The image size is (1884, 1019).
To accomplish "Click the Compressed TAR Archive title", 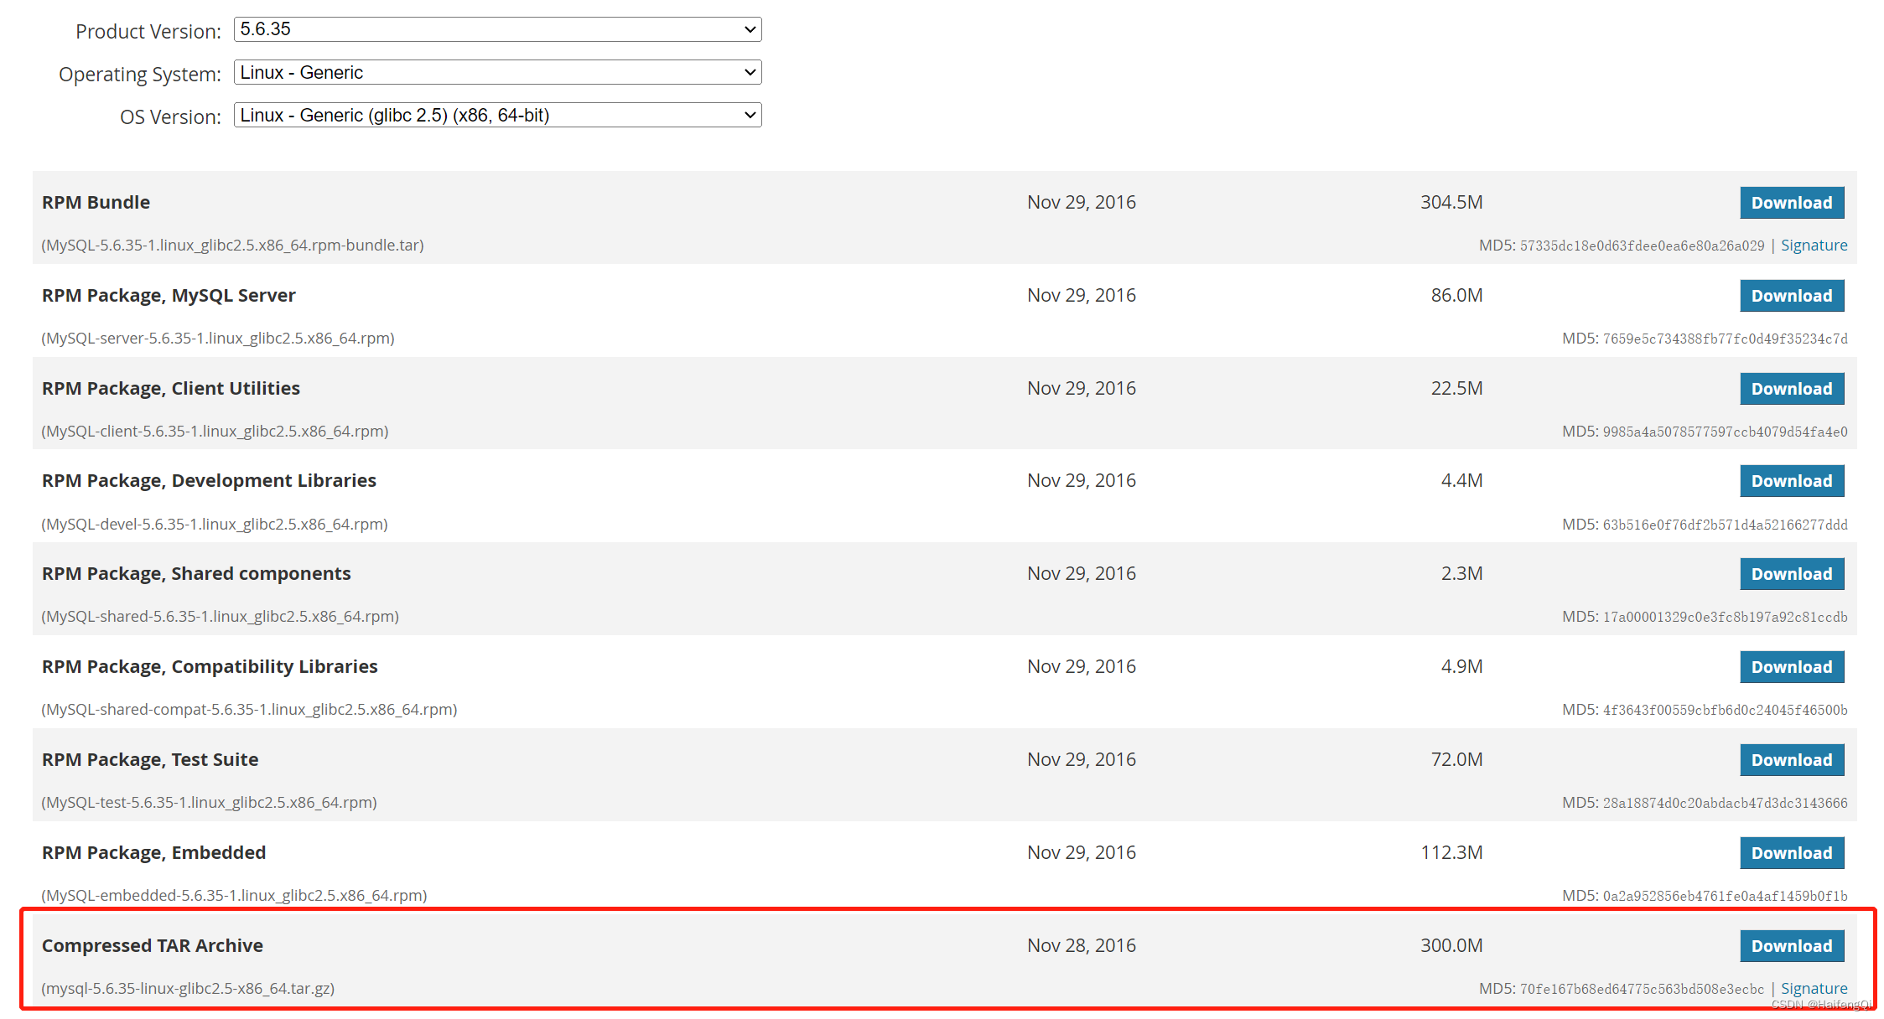I will (153, 945).
